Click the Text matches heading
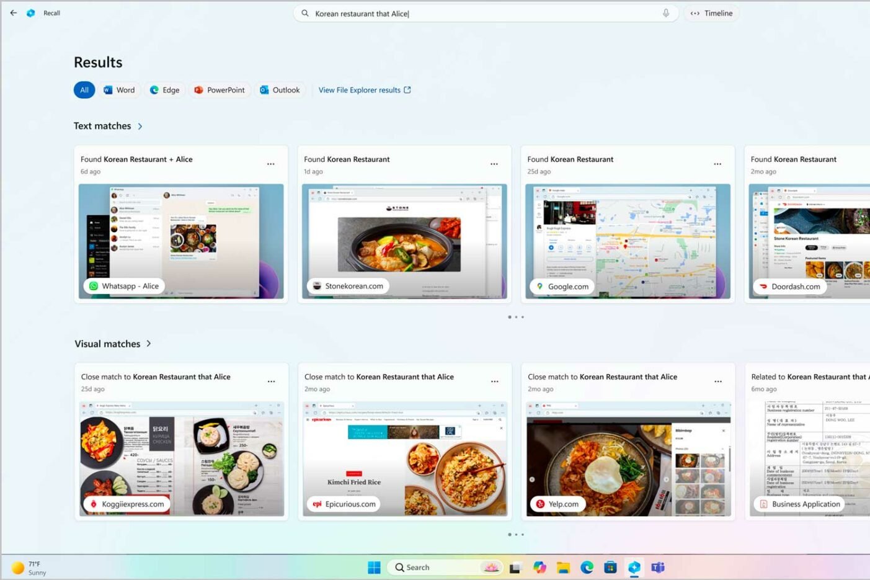Screen dimensions: 870x580 [x=102, y=126]
